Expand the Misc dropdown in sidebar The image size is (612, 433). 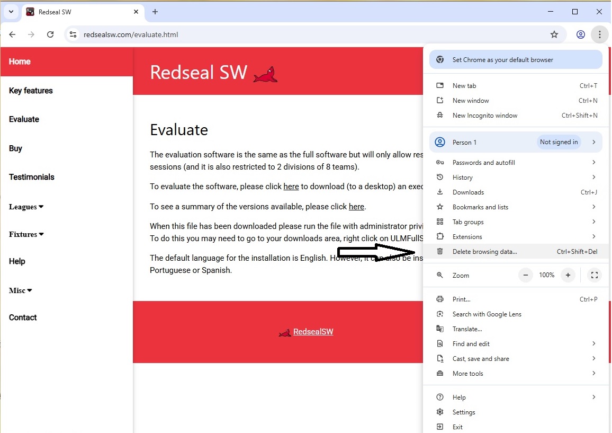(x=21, y=290)
